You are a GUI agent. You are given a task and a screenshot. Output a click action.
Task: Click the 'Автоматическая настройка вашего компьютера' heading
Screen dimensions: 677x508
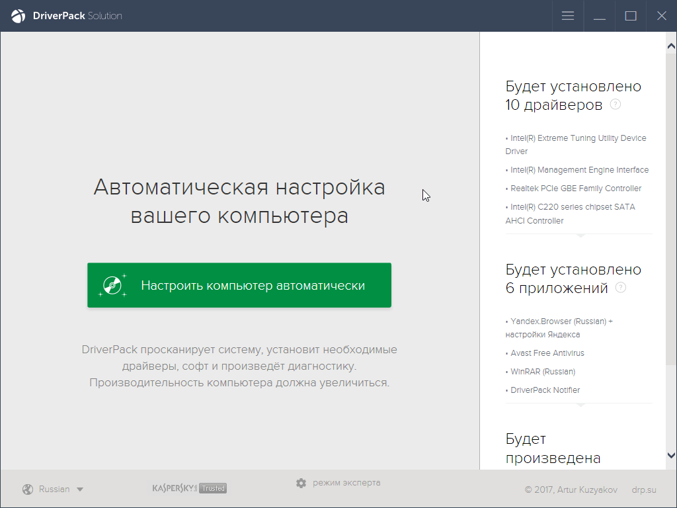[239, 201]
